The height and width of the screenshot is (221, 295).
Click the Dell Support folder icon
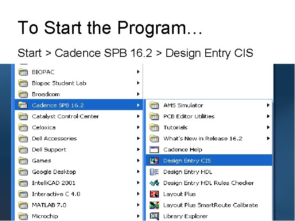click(23, 150)
